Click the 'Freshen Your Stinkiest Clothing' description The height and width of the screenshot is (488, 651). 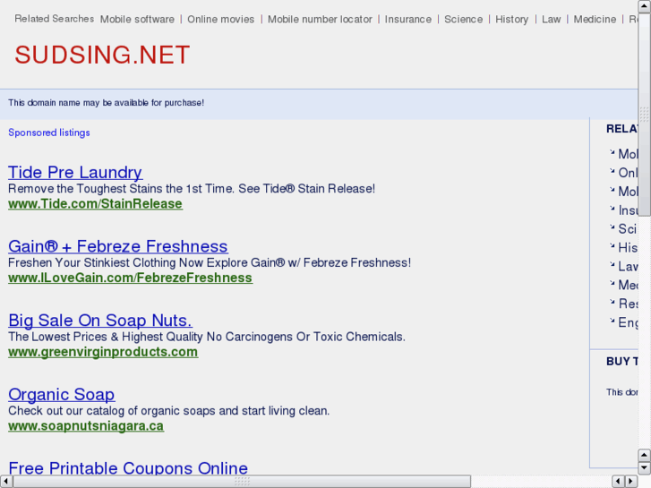(x=210, y=262)
